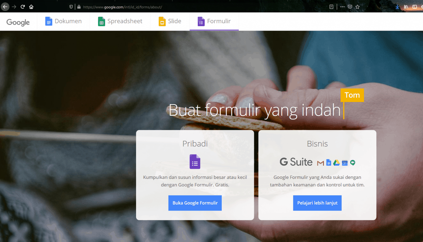Toggle the browser sidebar open

click(415, 7)
